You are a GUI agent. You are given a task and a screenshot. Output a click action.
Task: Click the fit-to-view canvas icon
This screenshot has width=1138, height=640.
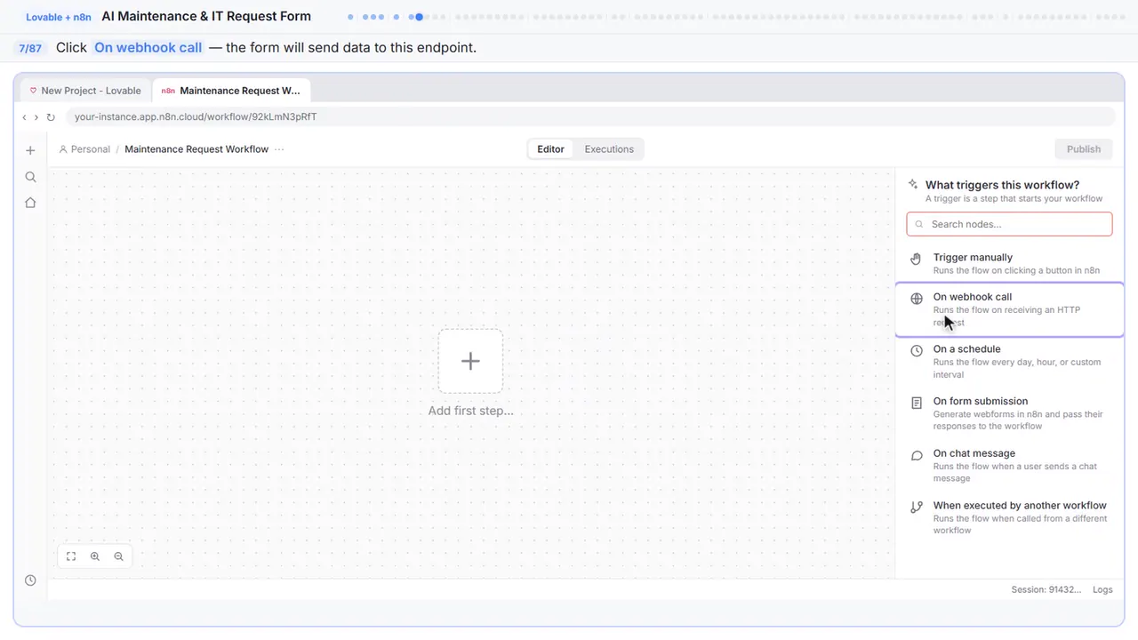coord(71,556)
